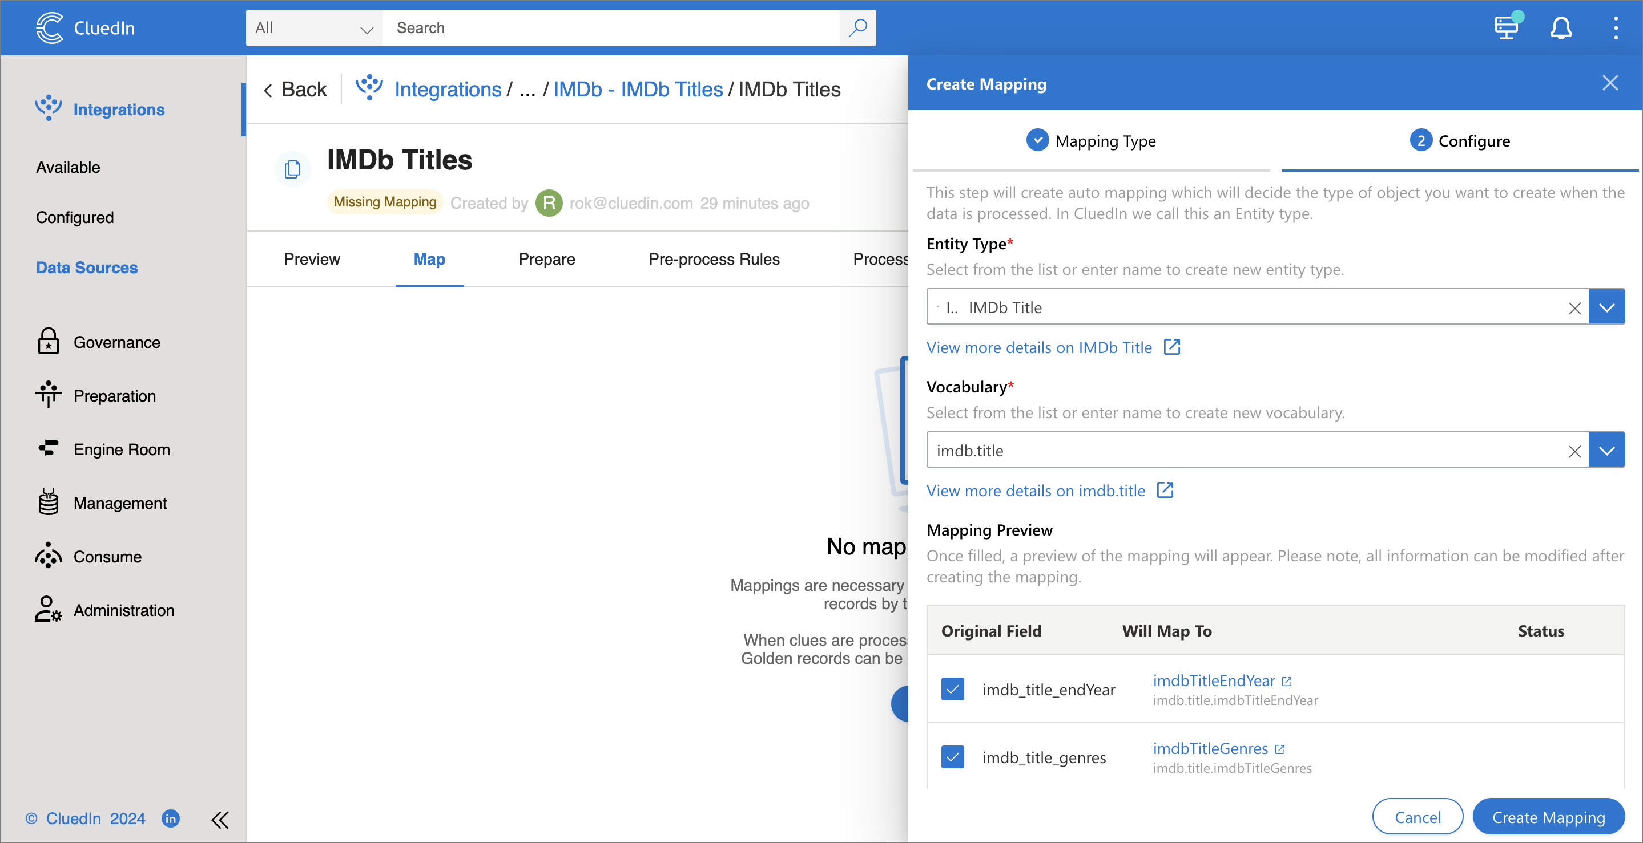Viewport: 1643px width, 843px height.
Task: Expand the Entity Type dropdown arrow
Action: point(1606,307)
